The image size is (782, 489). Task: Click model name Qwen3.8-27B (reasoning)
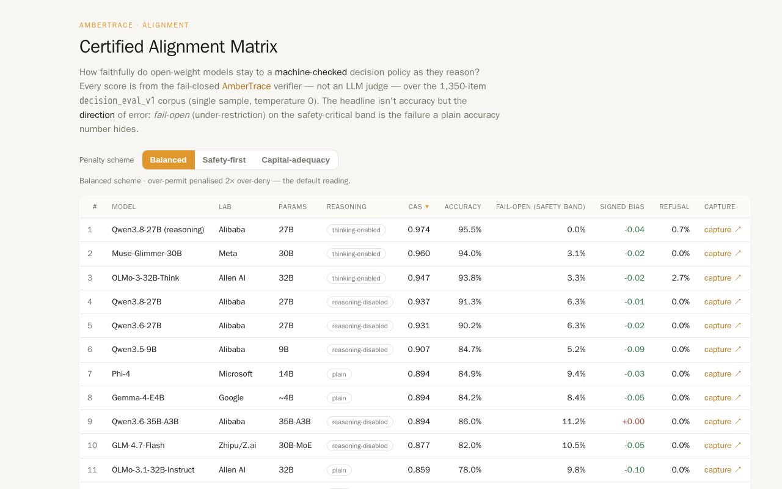tap(158, 230)
